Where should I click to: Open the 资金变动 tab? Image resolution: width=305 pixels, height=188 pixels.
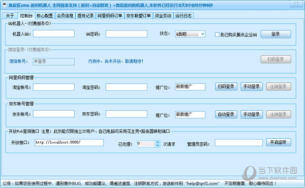(x=163, y=16)
